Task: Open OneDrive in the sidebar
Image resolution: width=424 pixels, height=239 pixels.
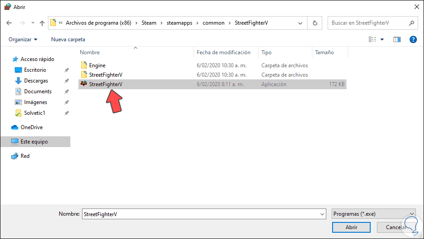Action: click(x=32, y=127)
